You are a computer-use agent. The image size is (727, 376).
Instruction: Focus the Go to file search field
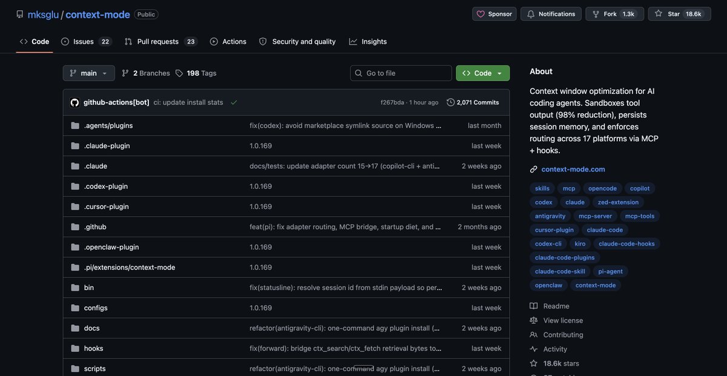(401, 73)
